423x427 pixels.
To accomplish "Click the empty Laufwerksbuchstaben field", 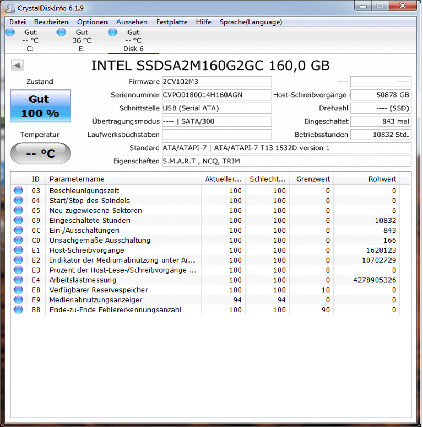I will pyautogui.click(x=216, y=135).
